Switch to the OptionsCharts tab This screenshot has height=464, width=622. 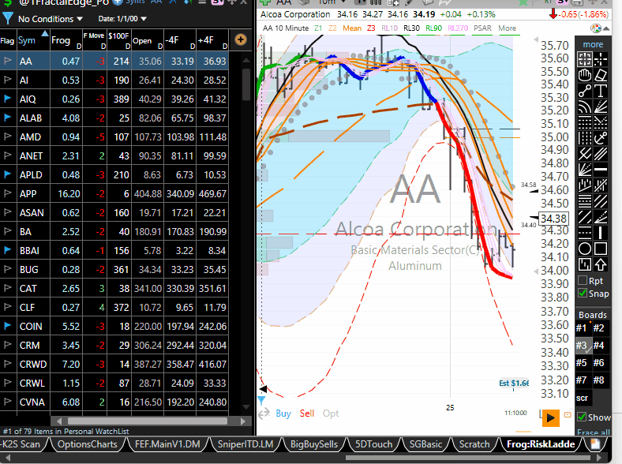point(88,444)
